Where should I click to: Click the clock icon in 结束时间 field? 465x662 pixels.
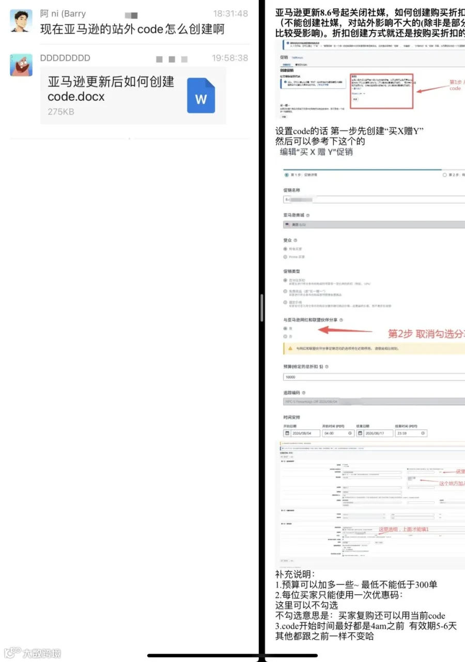pos(423,433)
